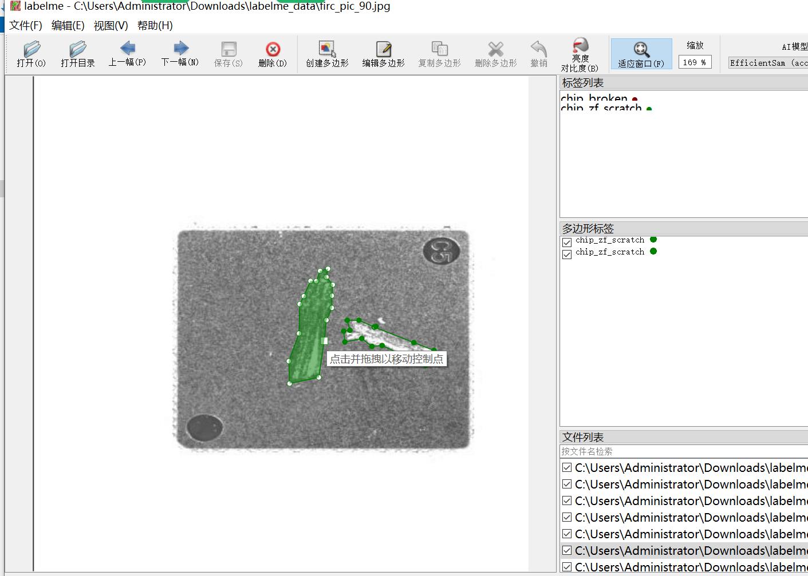
Task: Open the File (文件) menu
Action: [26, 25]
